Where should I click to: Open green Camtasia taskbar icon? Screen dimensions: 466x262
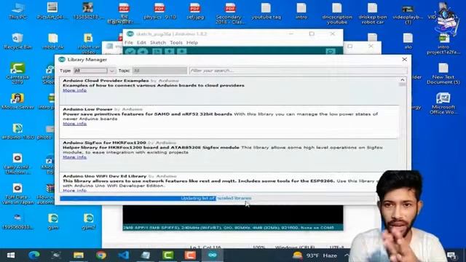coord(167,255)
